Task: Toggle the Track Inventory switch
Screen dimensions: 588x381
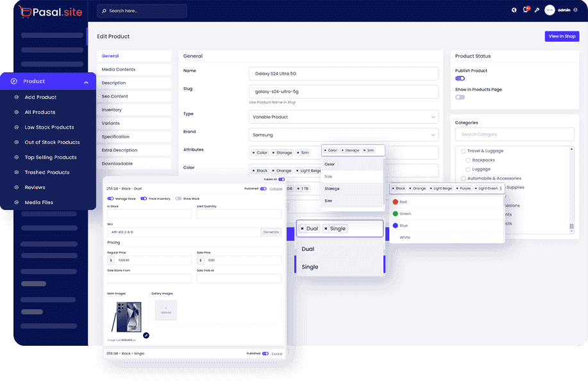Action: [x=144, y=199]
